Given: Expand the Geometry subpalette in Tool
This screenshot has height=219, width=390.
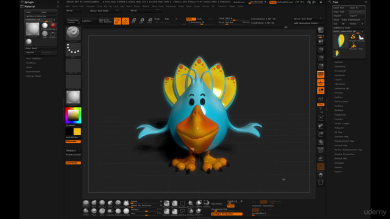Looking at the screenshot, I should [x=340, y=66].
